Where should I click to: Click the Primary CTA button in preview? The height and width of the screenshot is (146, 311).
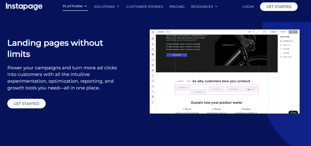click(x=176, y=55)
